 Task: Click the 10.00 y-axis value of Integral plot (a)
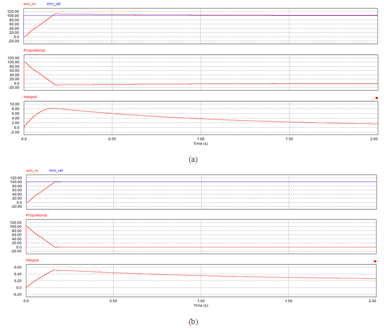[14, 104]
